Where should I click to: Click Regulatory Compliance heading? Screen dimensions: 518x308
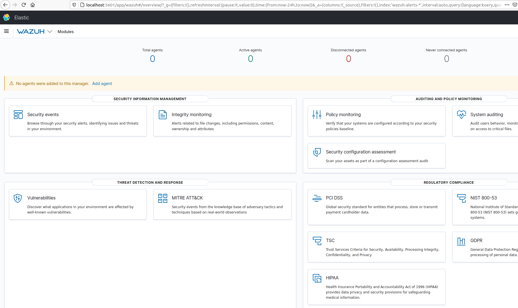point(449,182)
